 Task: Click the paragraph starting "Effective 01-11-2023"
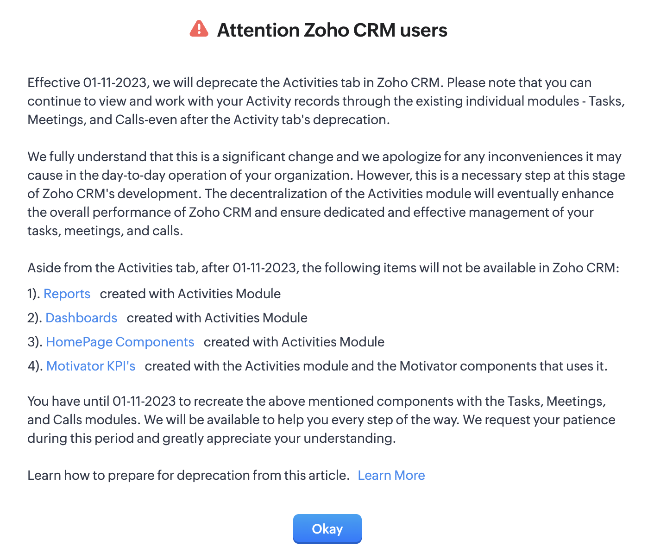[326, 101]
